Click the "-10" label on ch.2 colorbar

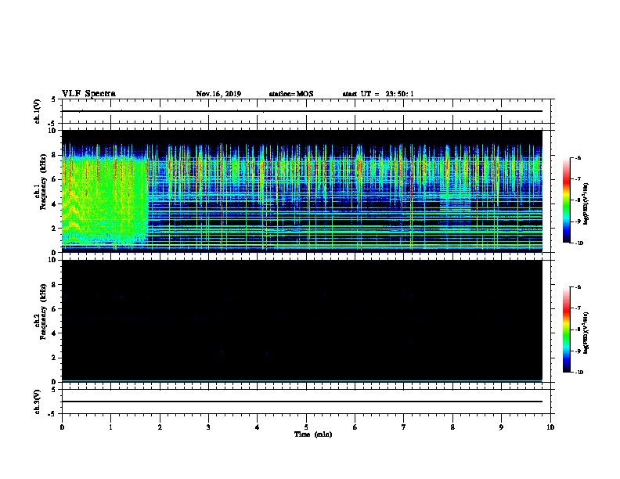[x=579, y=373]
